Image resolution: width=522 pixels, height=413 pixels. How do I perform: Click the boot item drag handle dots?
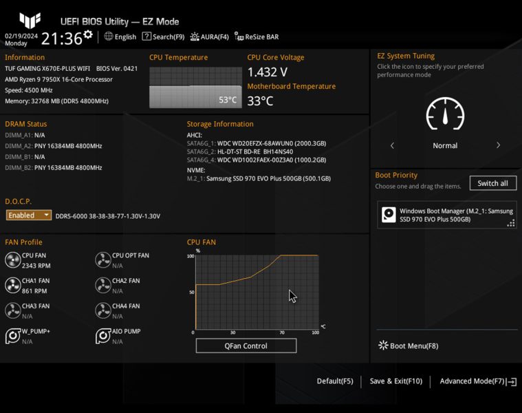[511, 223]
